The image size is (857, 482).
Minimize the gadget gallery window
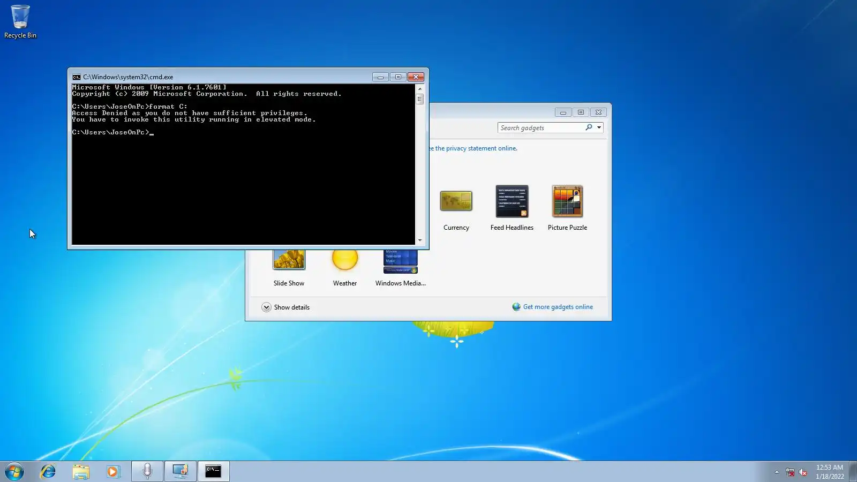pyautogui.click(x=563, y=112)
